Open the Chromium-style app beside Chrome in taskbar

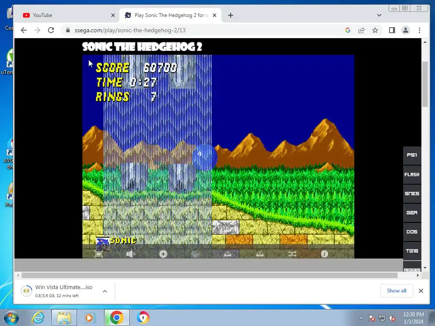[x=143, y=318]
